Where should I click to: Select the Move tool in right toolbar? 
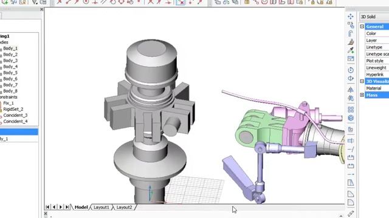[x=351, y=16]
